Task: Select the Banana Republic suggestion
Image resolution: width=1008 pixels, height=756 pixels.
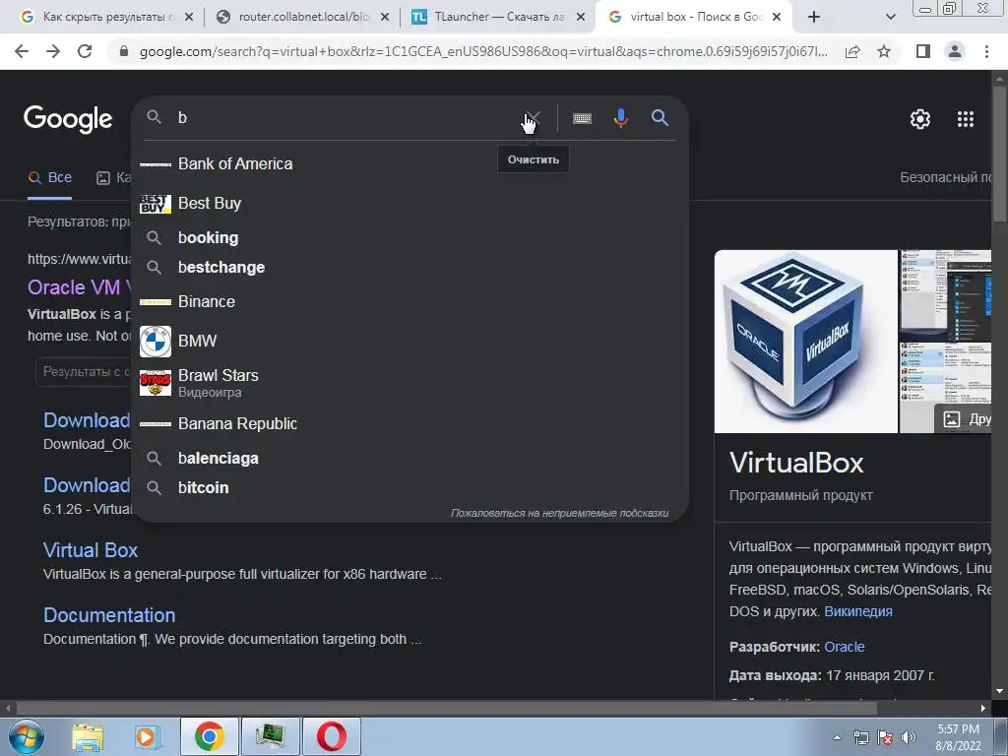Action: click(409, 423)
